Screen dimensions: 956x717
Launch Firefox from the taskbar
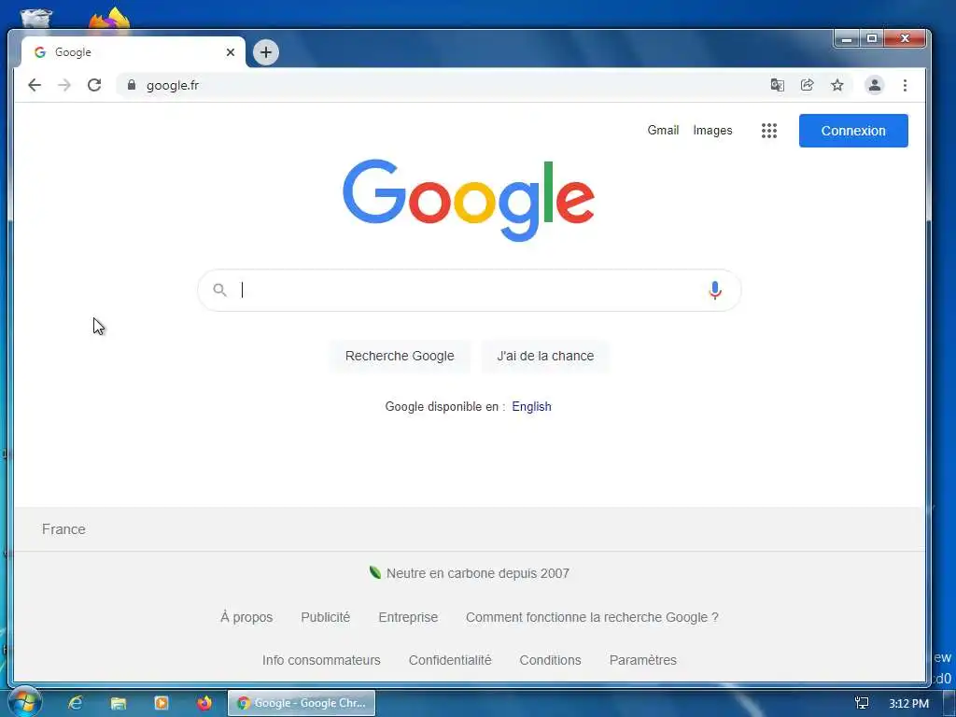pos(204,703)
